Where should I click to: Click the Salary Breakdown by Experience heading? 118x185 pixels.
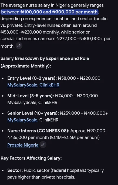point(45,62)
